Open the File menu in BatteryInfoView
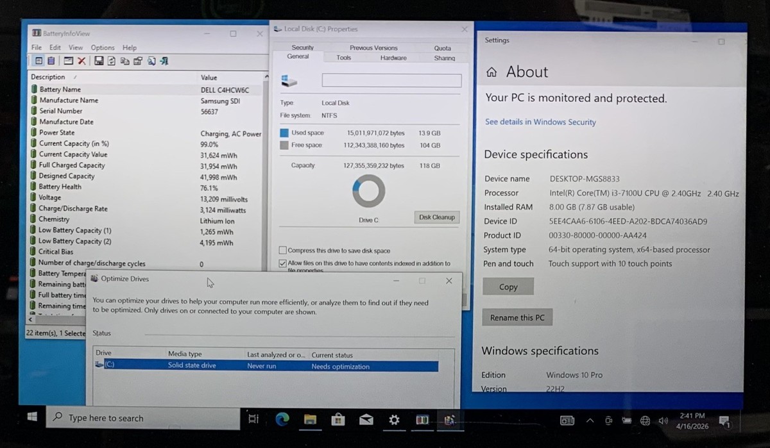This screenshot has width=770, height=448. point(37,47)
